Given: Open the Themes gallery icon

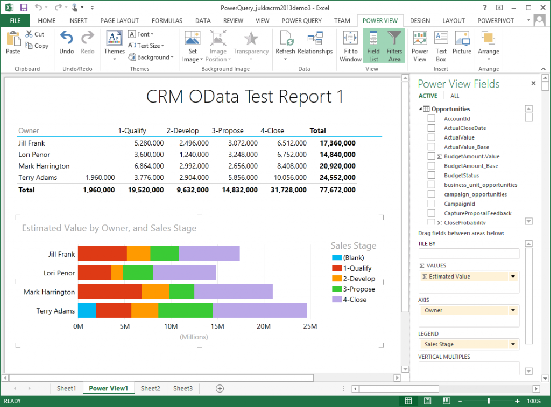Looking at the screenshot, I should 114,38.
